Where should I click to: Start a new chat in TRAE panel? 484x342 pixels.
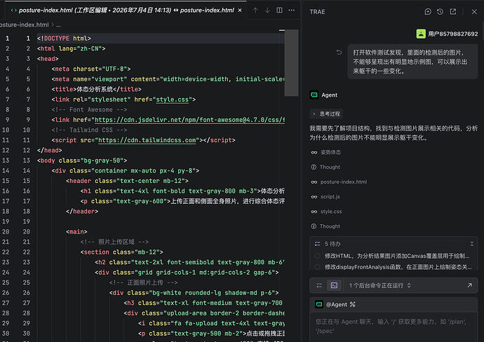428,12
